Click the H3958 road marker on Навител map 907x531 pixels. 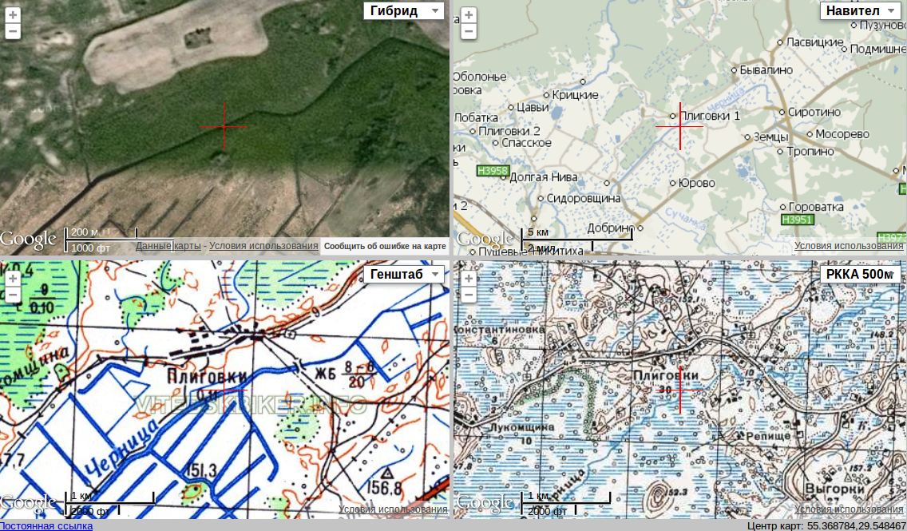click(x=493, y=170)
